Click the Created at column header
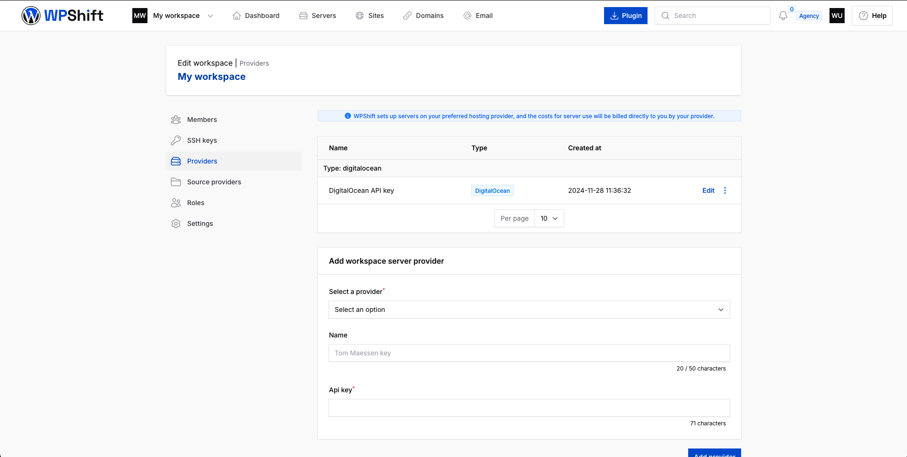907x457 pixels. point(585,148)
